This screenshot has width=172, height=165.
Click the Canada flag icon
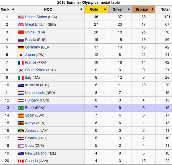pos(21,161)
